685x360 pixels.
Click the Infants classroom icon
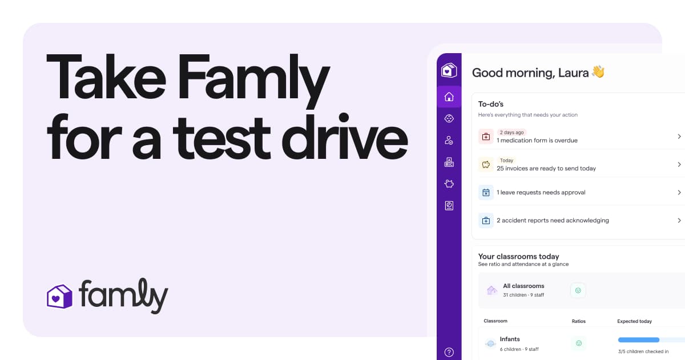tap(490, 343)
